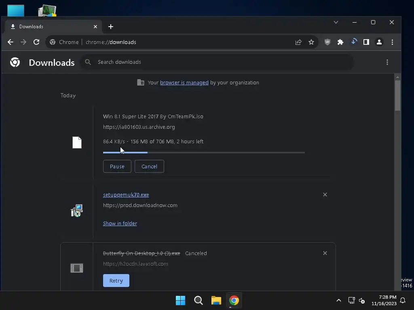Screen dimensions: 414x310
Task: Click the scrollbar up arrow
Action: (x=397, y=77)
